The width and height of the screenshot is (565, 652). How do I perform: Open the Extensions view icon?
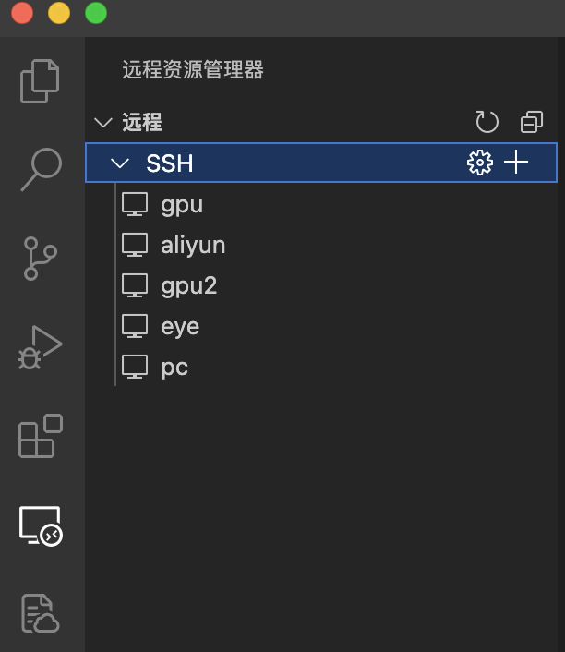click(x=41, y=436)
